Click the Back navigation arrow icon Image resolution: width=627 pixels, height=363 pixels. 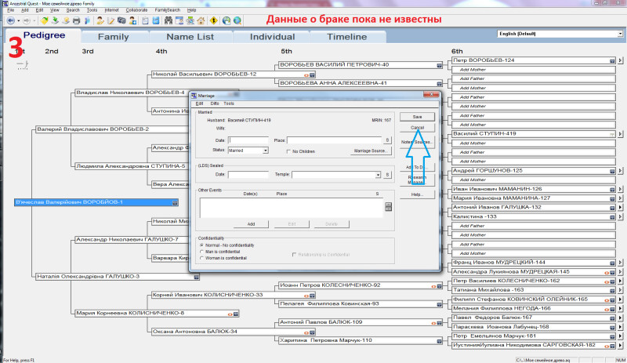(11, 20)
